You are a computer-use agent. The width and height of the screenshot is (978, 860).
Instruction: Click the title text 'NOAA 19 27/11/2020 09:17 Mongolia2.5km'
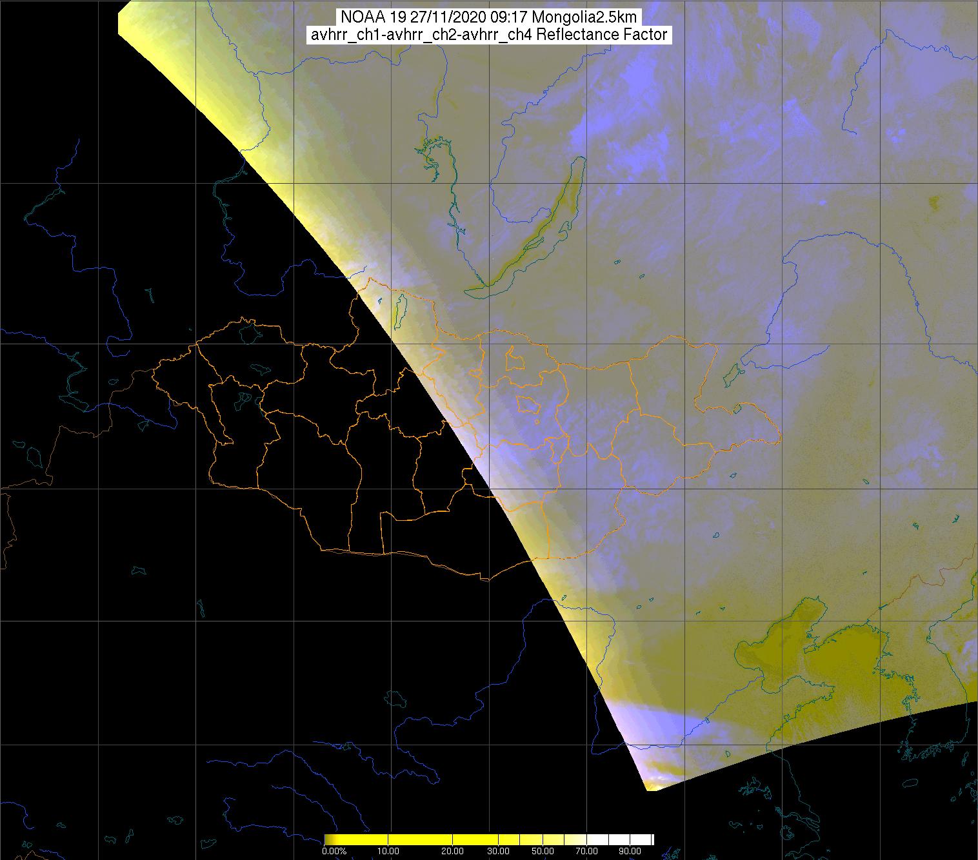pyautogui.click(x=488, y=17)
